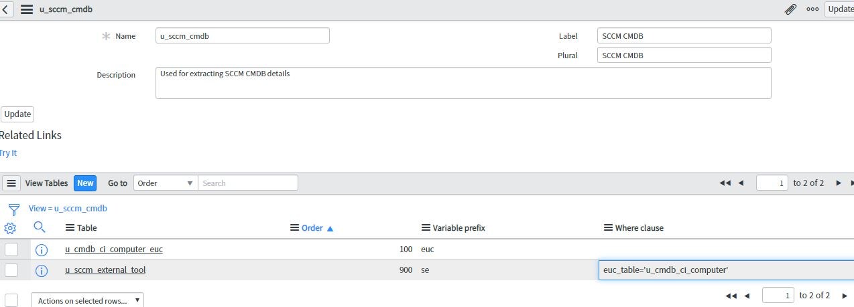Image resolution: width=854 pixels, height=307 pixels.
Task: Click the Description text area
Action: tap(463, 83)
